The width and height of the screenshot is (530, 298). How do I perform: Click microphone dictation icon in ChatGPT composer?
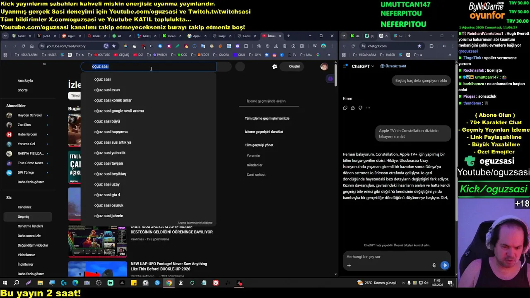(x=434, y=265)
